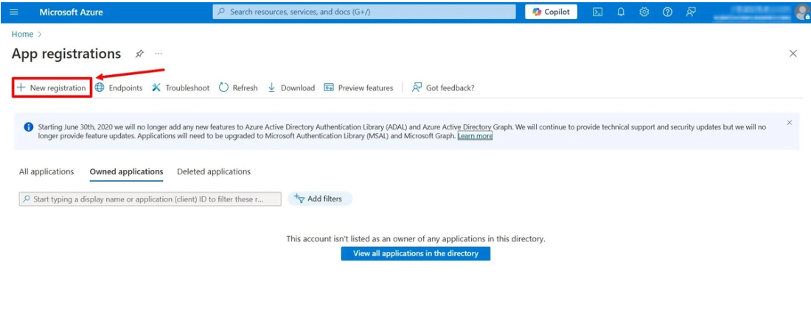
Task: Follow the Learn more link in the banner
Action: [x=475, y=136]
